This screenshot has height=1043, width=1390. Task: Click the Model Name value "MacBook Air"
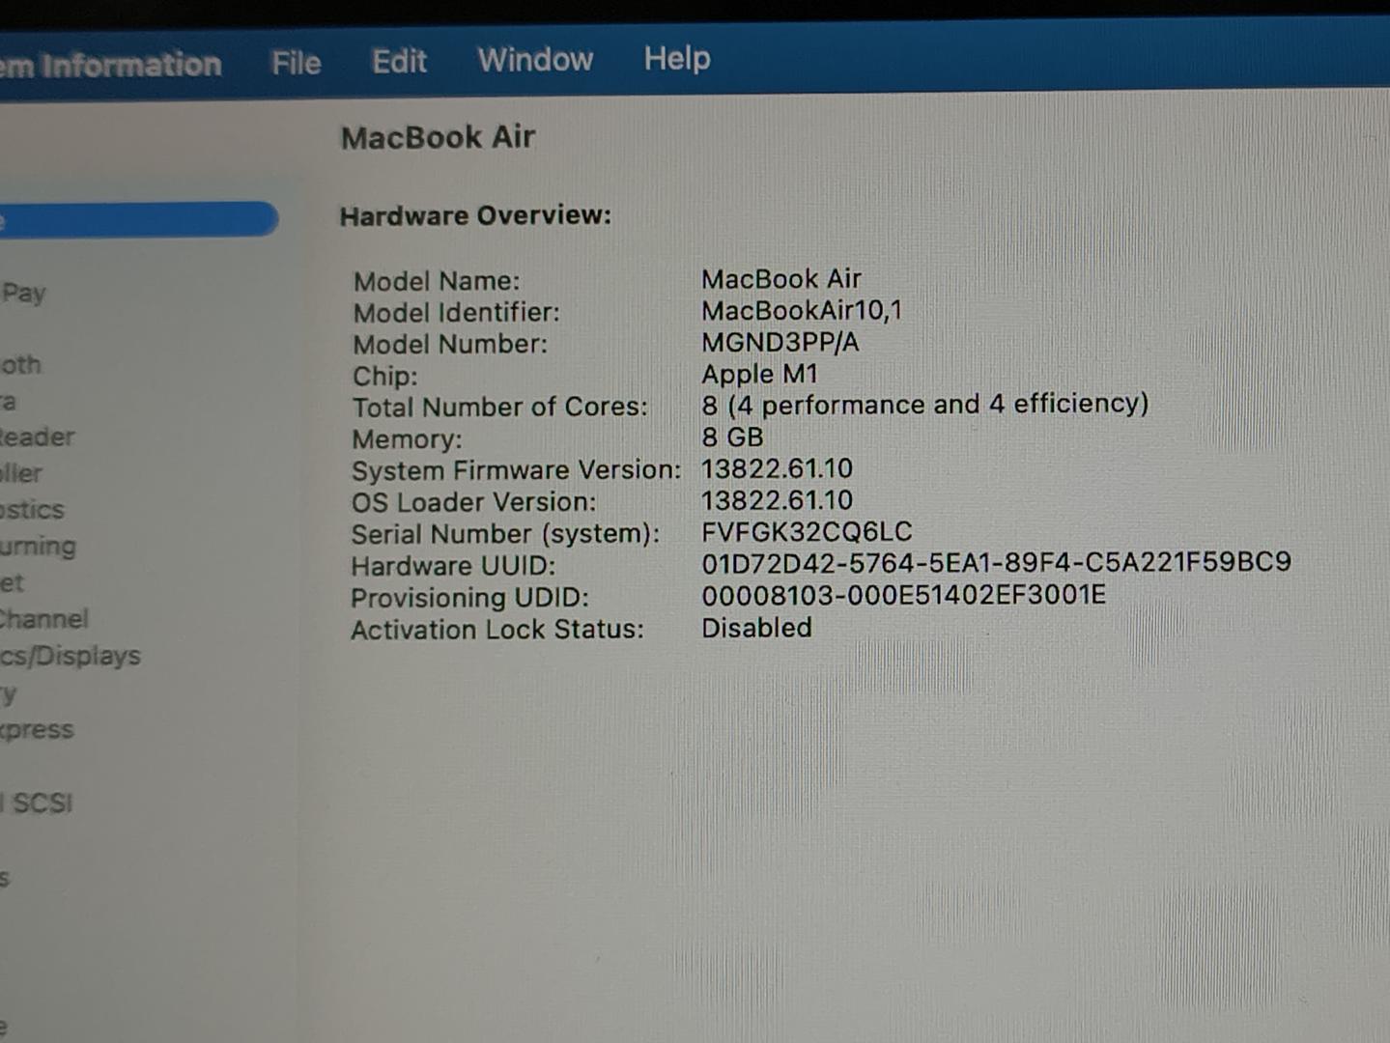[x=781, y=279]
